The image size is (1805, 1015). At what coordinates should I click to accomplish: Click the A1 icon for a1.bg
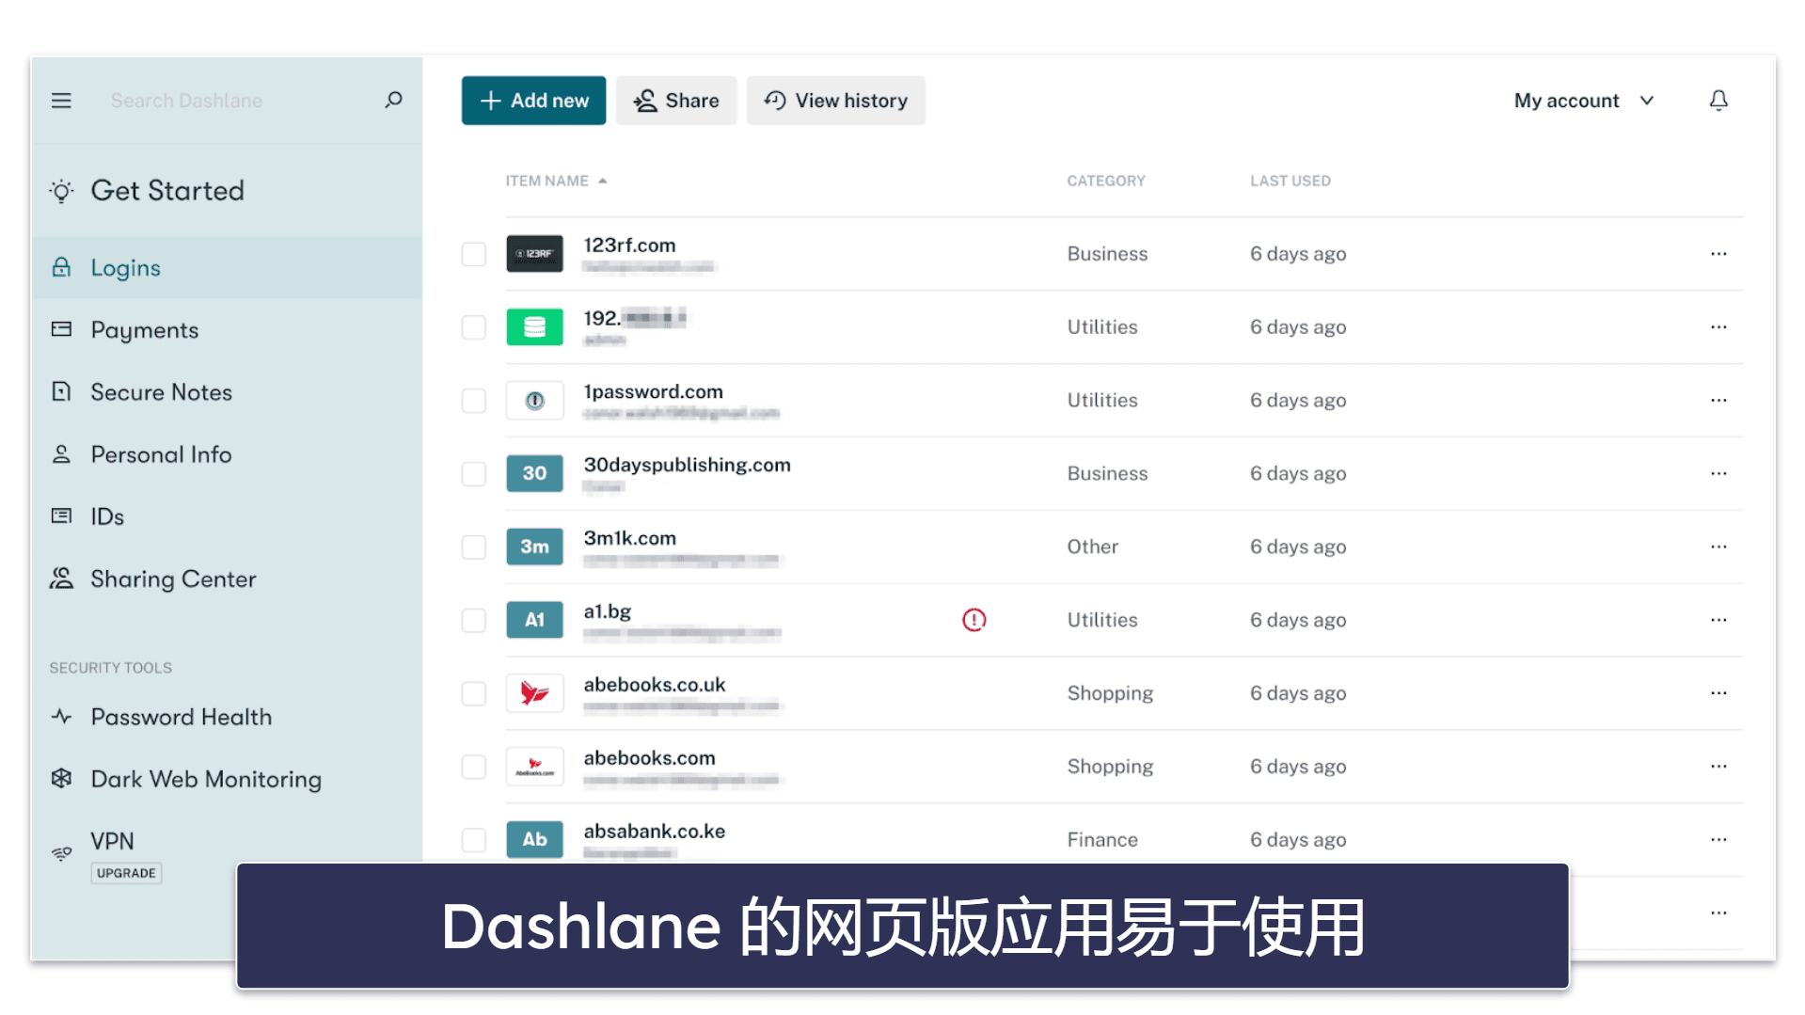pos(534,620)
